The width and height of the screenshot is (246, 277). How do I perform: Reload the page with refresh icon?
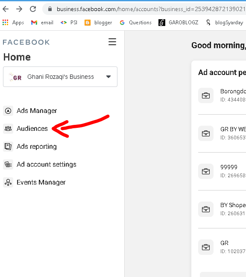33,9
